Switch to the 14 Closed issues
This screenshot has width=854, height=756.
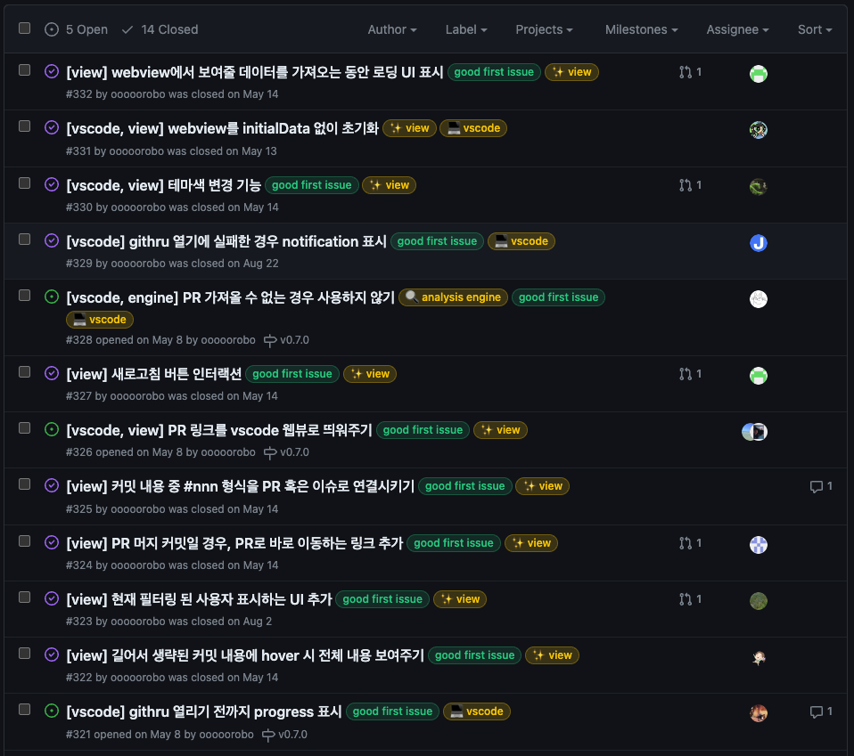tap(160, 29)
